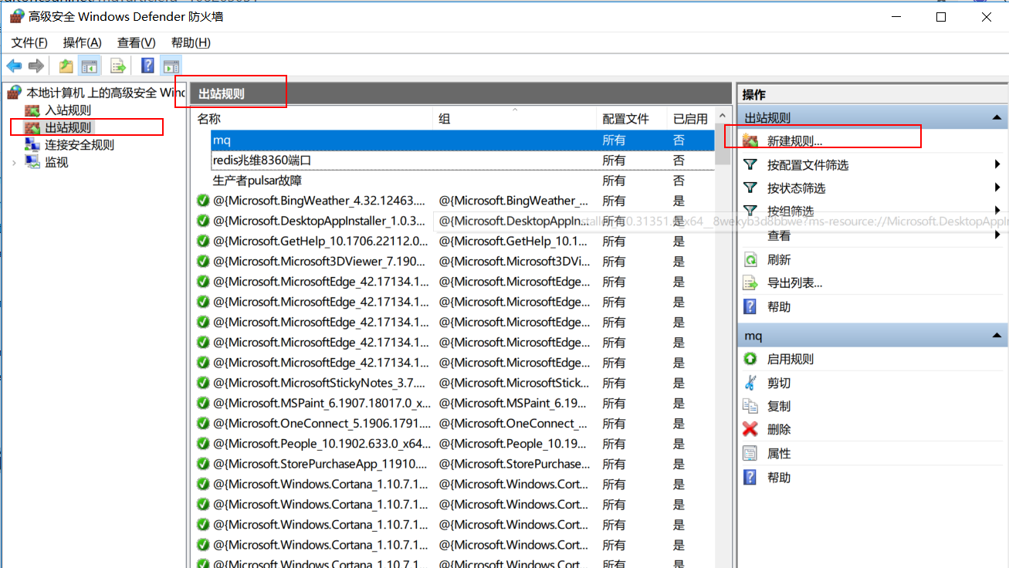The width and height of the screenshot is (1009, 568).
Task: Click the show/hide console tree toolbar icon
Action: point(89,66)
